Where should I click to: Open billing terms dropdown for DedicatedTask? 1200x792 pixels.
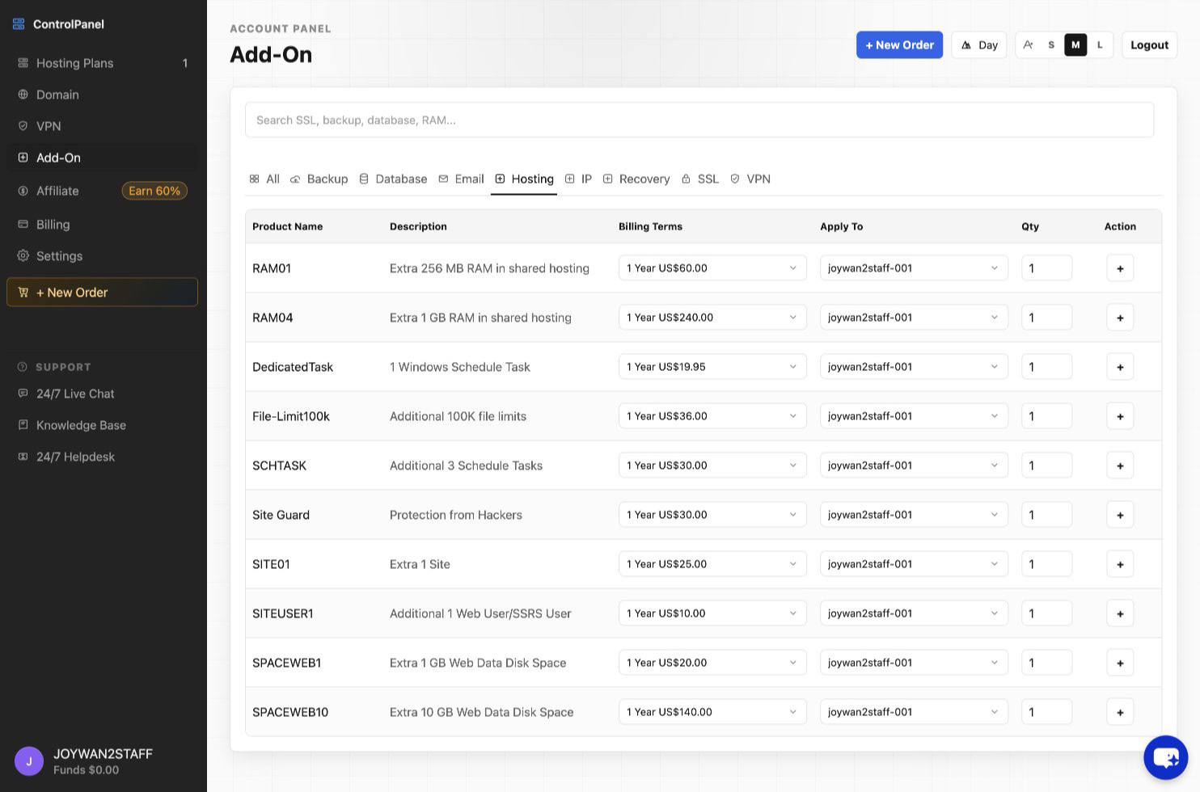pyautogui.click(x=712, y=367)
